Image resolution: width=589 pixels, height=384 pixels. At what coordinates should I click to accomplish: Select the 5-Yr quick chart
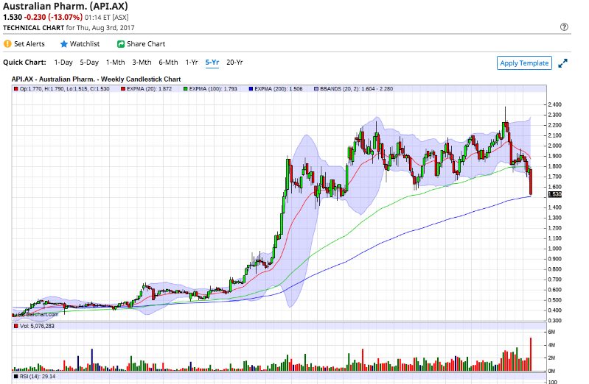[212, 63]
